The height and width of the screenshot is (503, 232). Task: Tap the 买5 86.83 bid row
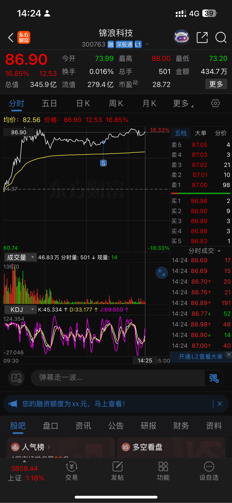point(201,241)
